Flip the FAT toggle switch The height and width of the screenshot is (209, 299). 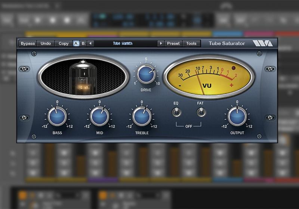click(201, 112)
